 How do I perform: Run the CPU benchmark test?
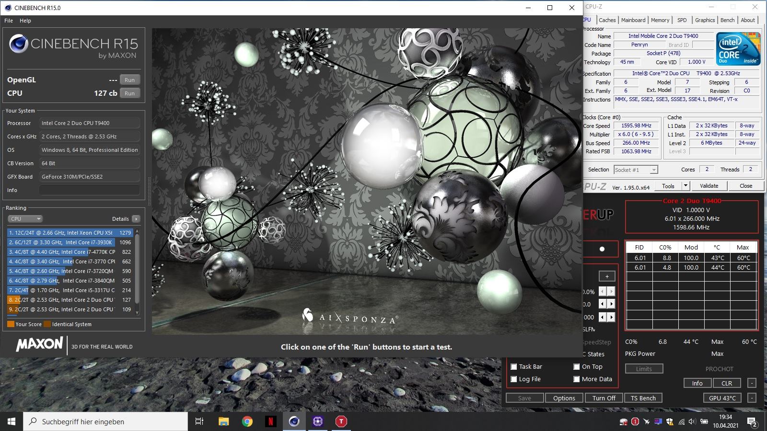(130, 93)
